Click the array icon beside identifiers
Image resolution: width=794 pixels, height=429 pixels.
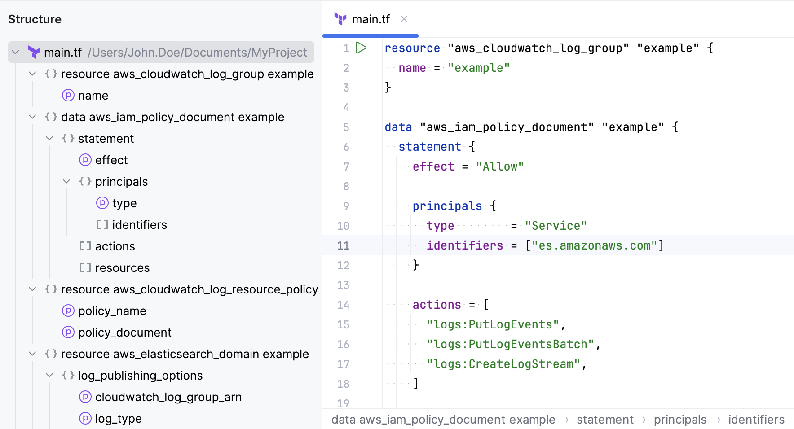102,224
